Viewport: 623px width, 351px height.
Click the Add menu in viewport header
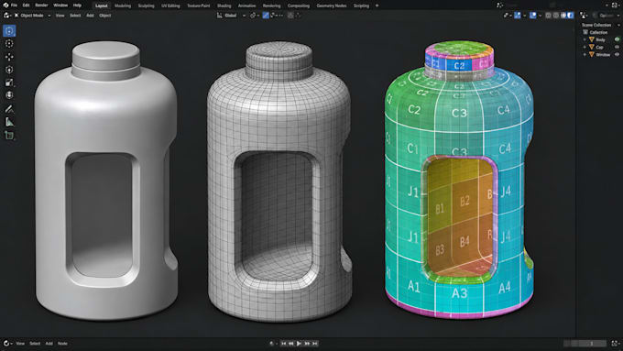coord(90,16)
